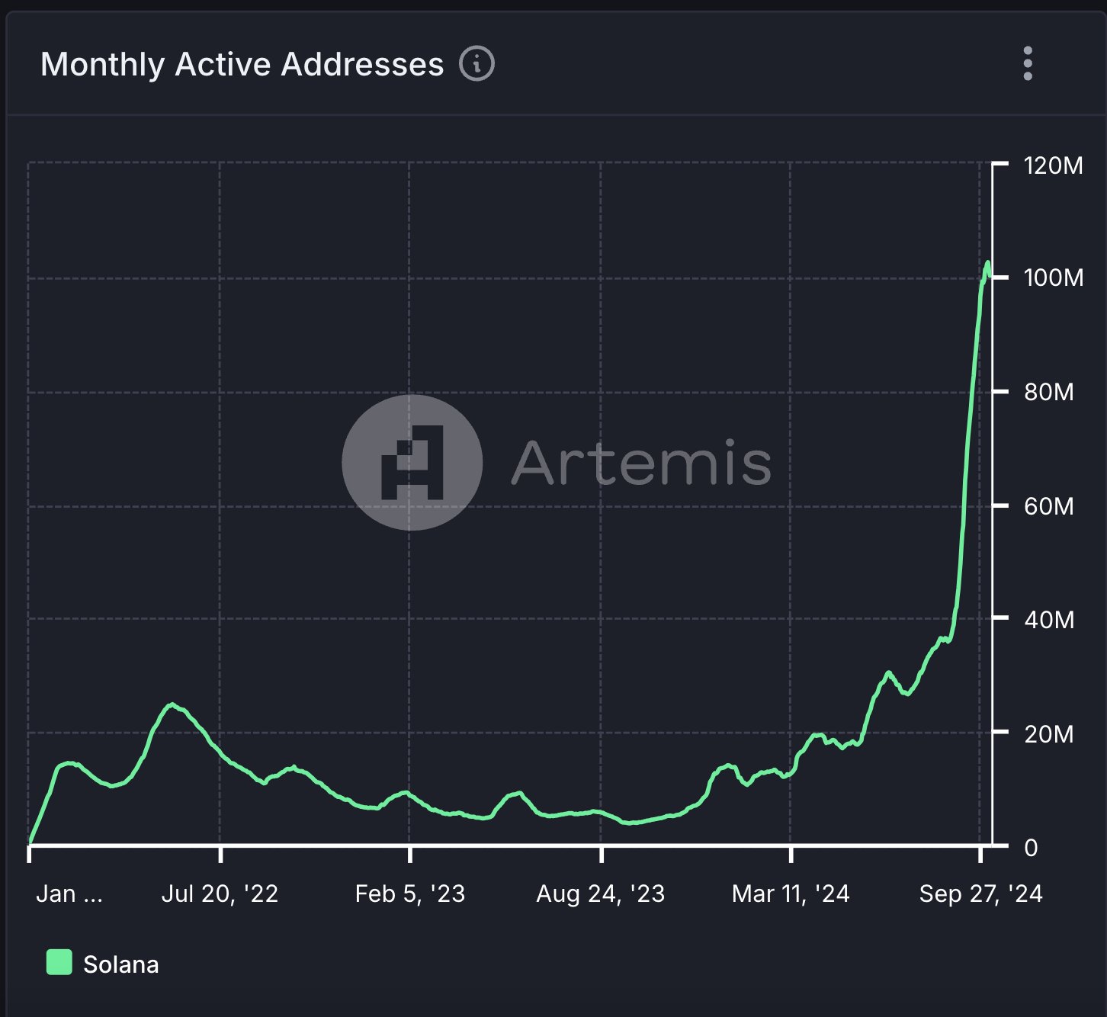Click the 100M y-axis label
Viewport: 1107px width, 1017px height.
pos(1054,278)
